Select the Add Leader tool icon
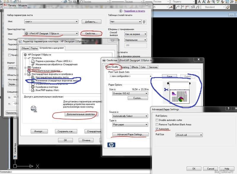The image size is (237, 174). pos(182,7)
